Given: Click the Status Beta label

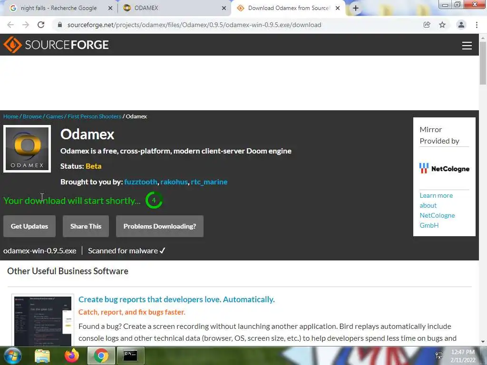Looking at the screenshot, I should (81, 166).
